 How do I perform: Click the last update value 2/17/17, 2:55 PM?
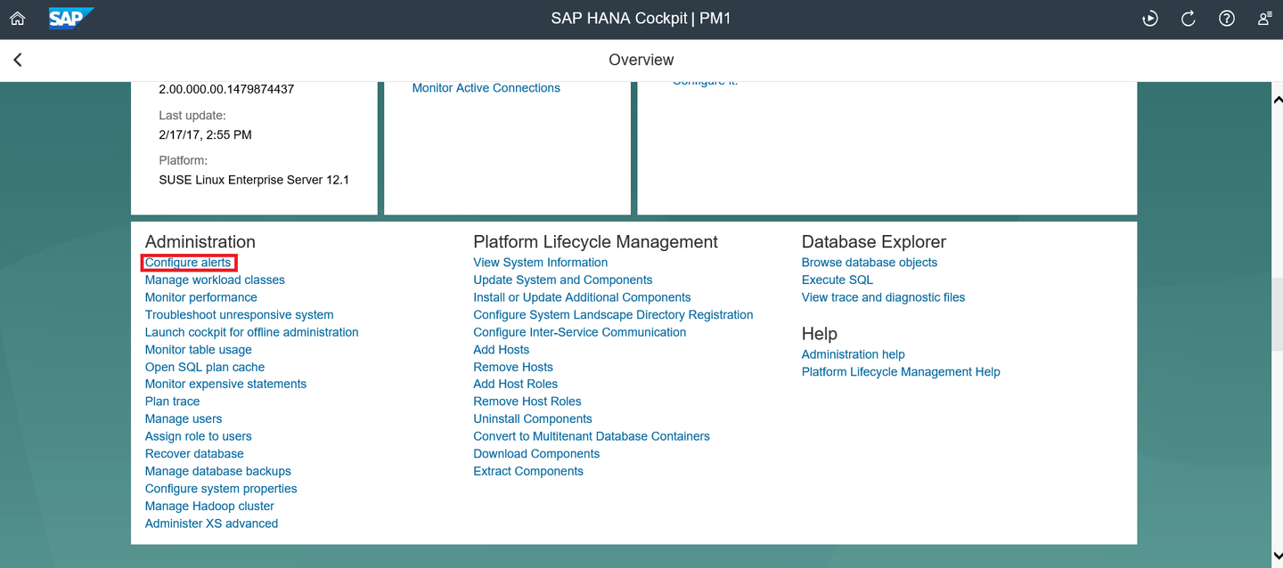pyautogui.click(x=206, y=134)
